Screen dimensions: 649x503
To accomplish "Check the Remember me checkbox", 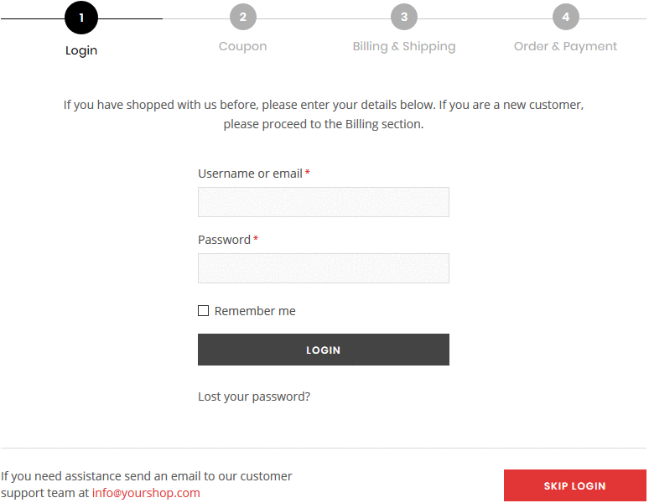I will coord(203,311).
